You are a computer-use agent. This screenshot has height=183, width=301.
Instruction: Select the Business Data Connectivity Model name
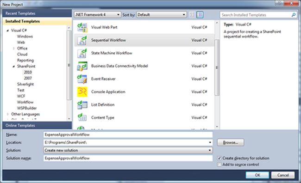pos(119,66)
